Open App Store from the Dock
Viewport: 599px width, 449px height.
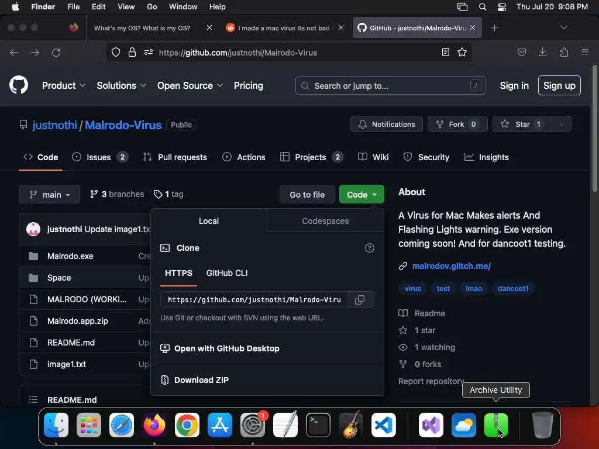click(220, 425)
